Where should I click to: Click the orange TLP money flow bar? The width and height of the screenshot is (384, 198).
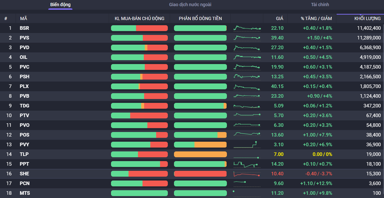coord(200,154)
